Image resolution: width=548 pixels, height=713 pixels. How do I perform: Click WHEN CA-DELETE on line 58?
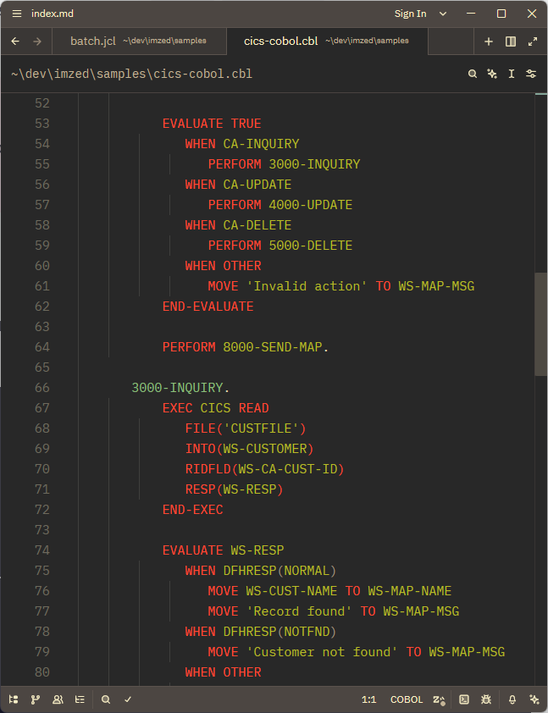[x=238, y=225]
